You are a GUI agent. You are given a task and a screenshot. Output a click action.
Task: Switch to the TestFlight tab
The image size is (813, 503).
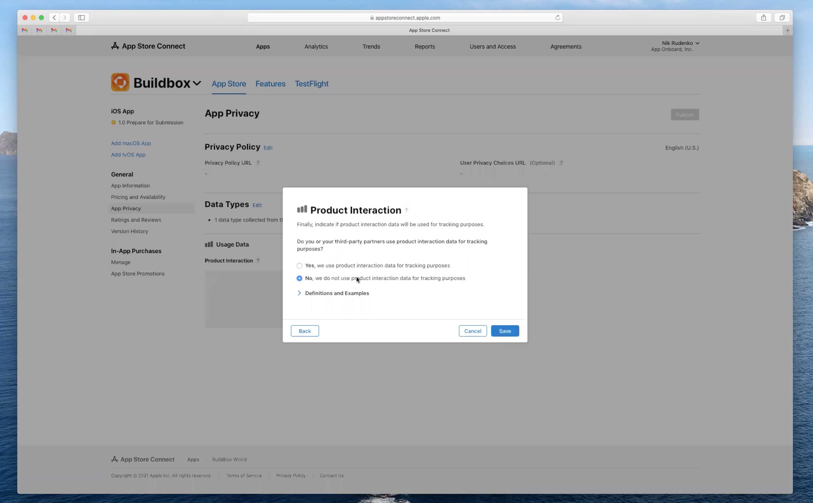click(311, 84)
